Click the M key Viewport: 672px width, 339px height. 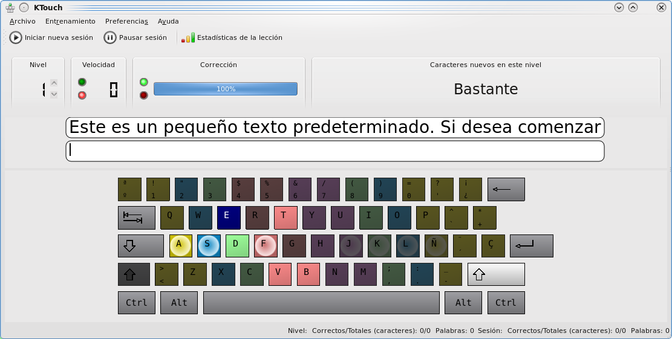365,274
